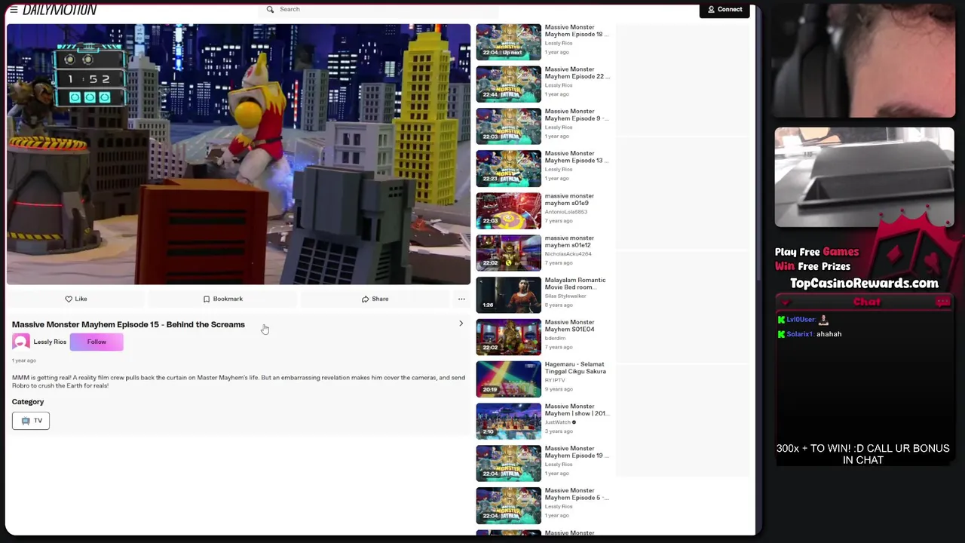Viewport: 965px width, 543px height.
Task: Open Massive Monster Mayhem show thumbnail
Action: tap(508, 422)
